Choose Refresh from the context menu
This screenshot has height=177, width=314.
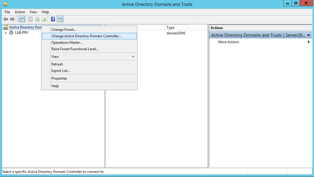89,64
